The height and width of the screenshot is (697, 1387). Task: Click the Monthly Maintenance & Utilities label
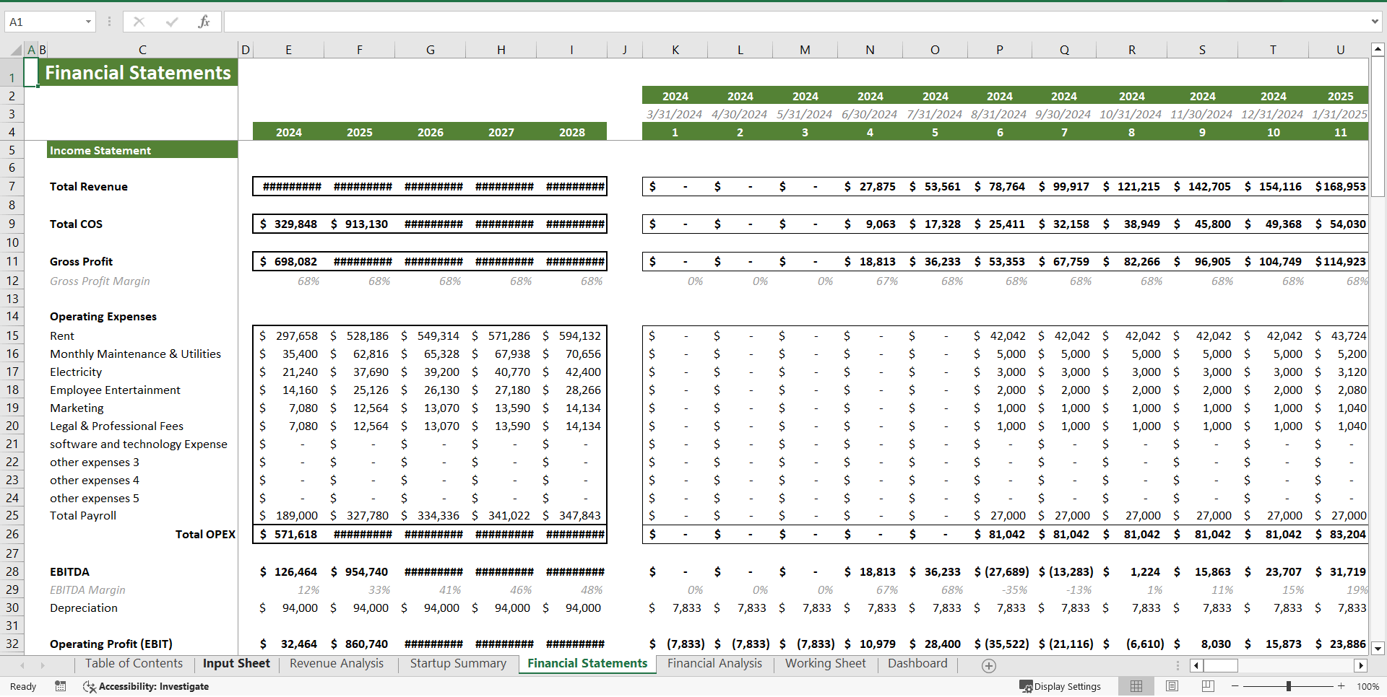click(135, 354)
